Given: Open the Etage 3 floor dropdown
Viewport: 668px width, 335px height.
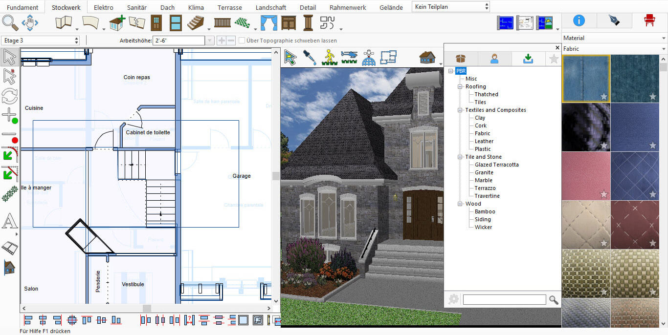Looking at the screenshot, I should (x=41, y=41).
